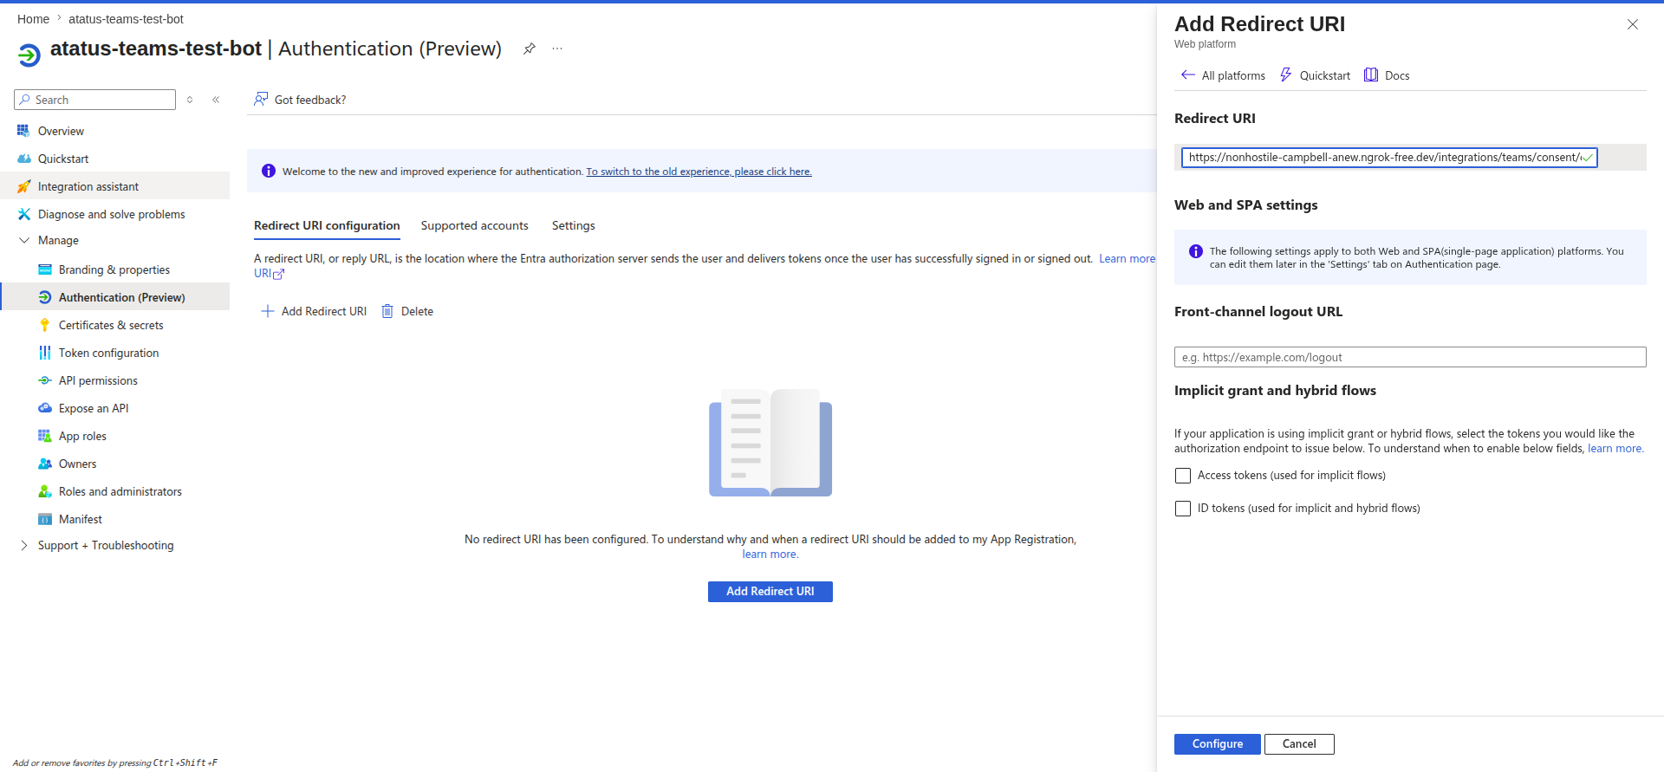The image size is (1664, 772).
Task: Click the plus icon for Add Redirect URI
Action: pos(268,311)
